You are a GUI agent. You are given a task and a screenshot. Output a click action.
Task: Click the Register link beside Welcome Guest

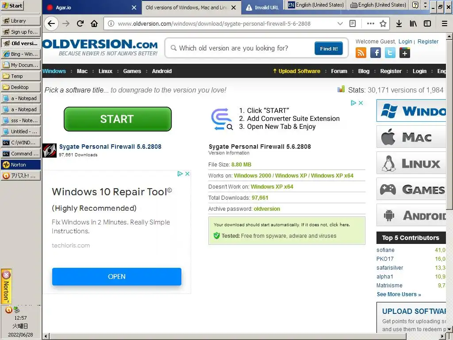tap(428, 41)
